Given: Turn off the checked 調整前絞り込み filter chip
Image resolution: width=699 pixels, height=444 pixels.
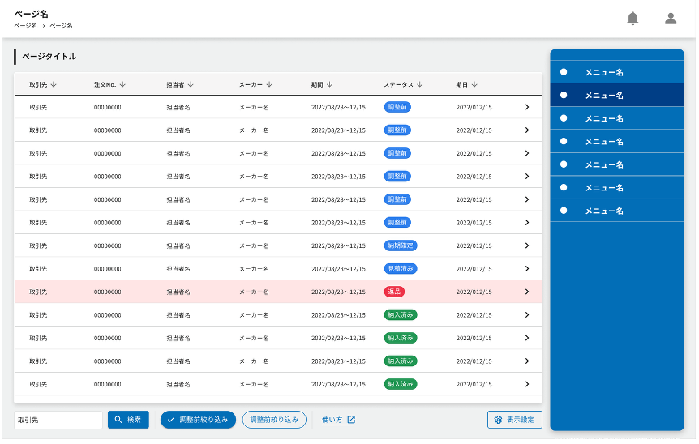Looking at the screenshot, I should [198, 420].
